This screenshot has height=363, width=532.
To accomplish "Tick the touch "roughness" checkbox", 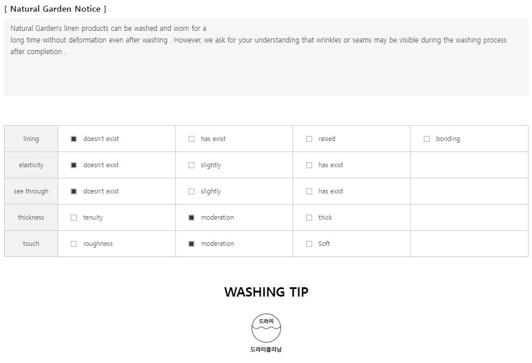I will pyautogui.click(x=73, y=244).
